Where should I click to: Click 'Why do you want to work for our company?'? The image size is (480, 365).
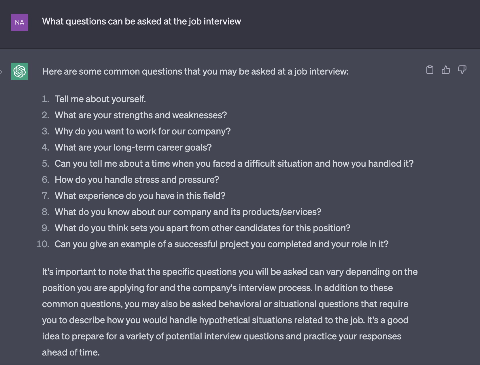(143, 131)
